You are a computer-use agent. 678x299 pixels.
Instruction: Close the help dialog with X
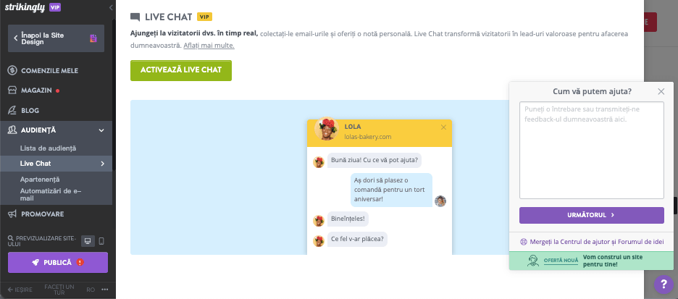661,91
